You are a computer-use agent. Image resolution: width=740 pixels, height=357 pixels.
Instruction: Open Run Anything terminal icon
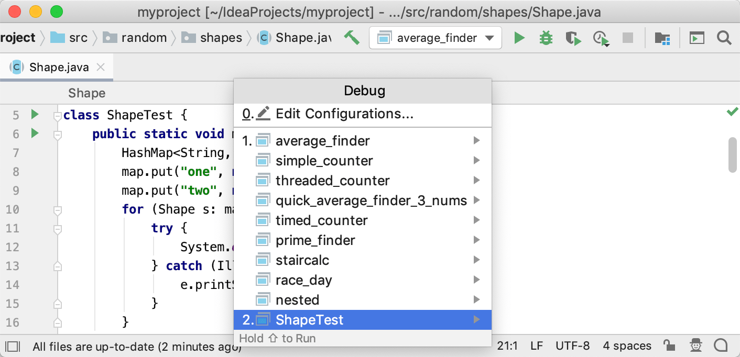[x=697, y=38]
